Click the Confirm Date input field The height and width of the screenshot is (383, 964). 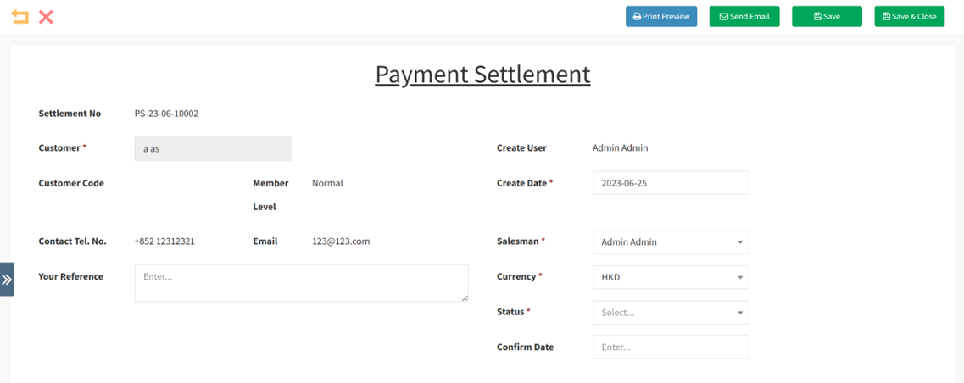click(x=671, y=347)
